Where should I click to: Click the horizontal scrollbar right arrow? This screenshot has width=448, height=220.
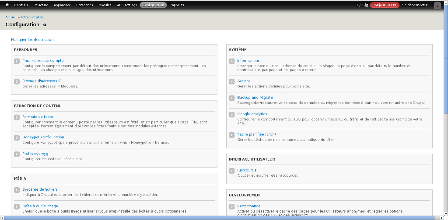pos(441,218)
